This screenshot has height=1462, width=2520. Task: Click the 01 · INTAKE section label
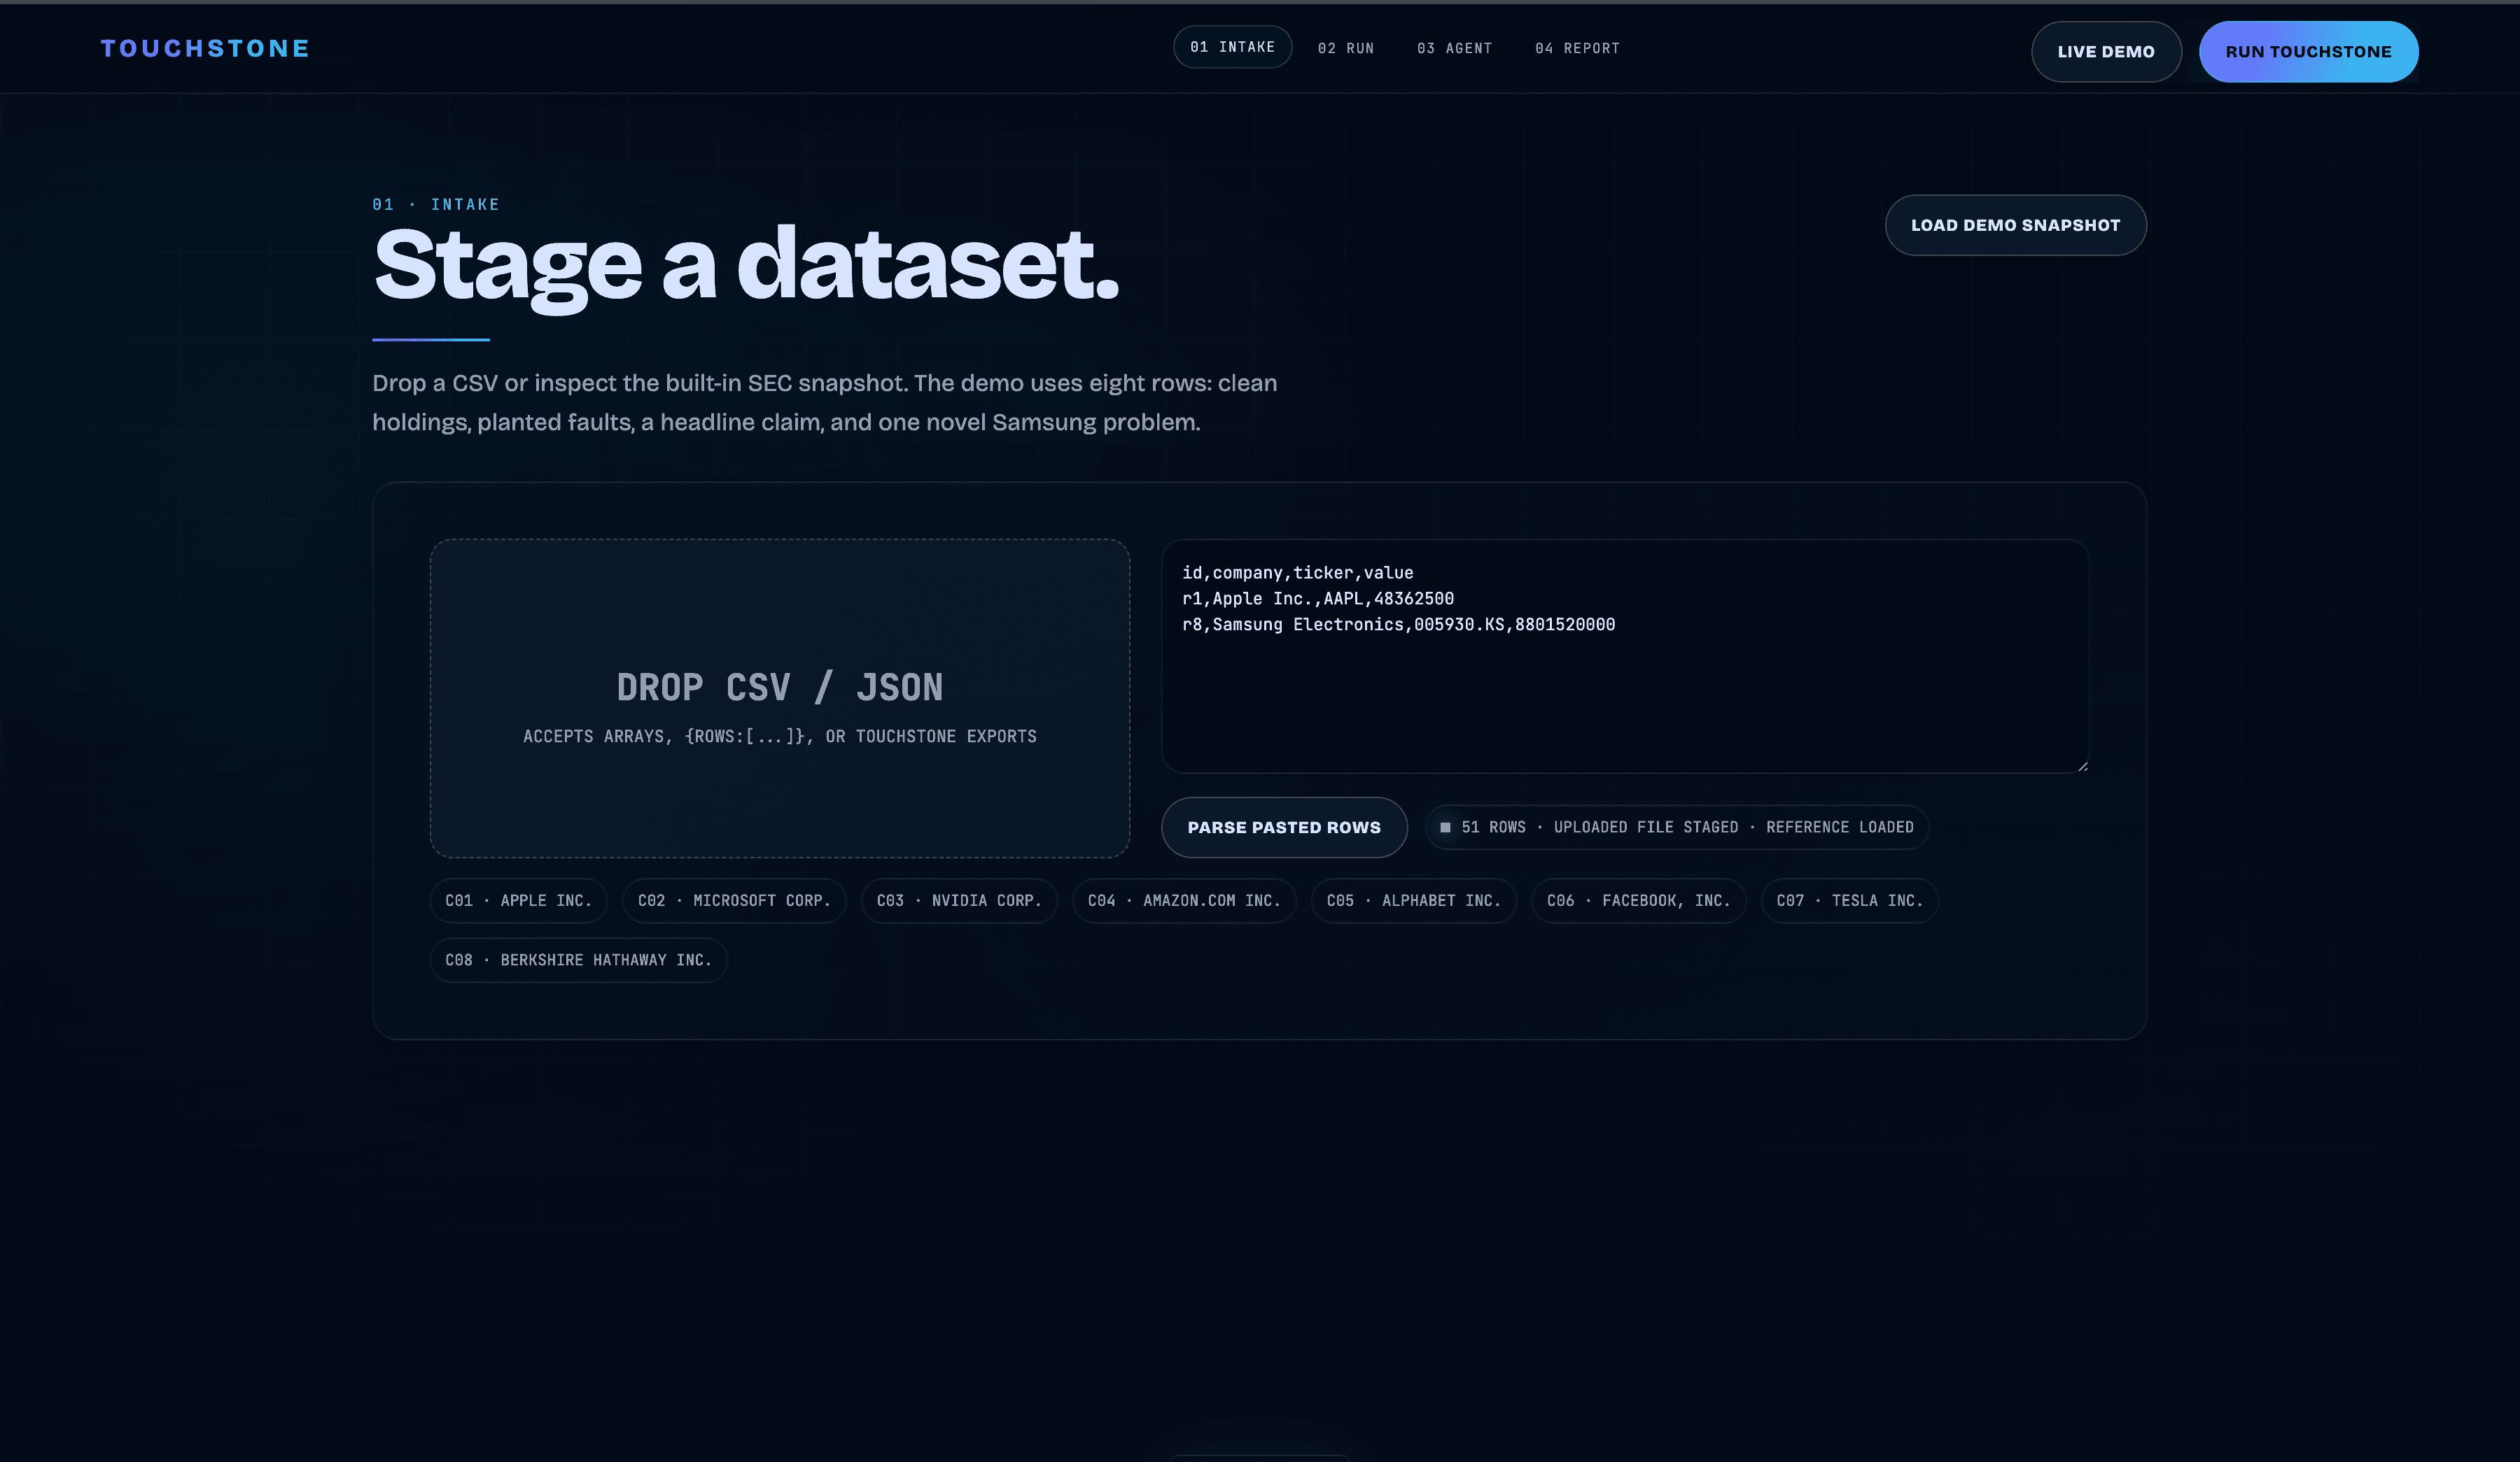pyautogui.click(x=436, y=205)
